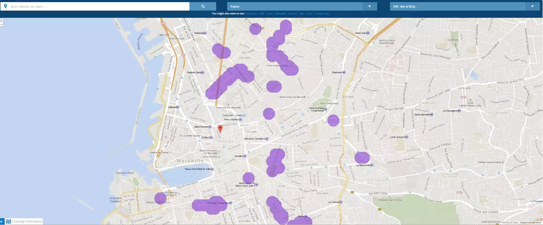Click the red map marker pin
Screen dimensions: 543x225
(x=220, y=129)
